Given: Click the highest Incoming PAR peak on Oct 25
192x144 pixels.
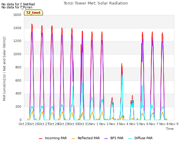Looking at the screenshot, I should coord(32,24).
